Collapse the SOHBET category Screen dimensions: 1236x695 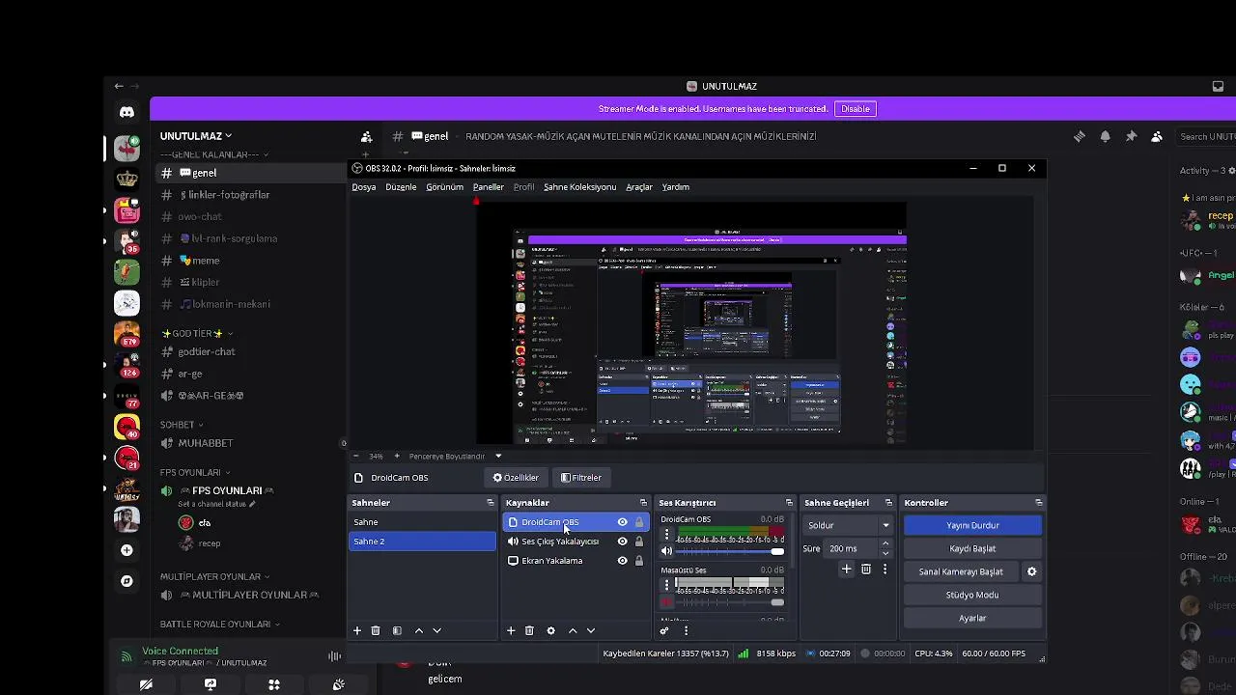[x=182, y=425]
